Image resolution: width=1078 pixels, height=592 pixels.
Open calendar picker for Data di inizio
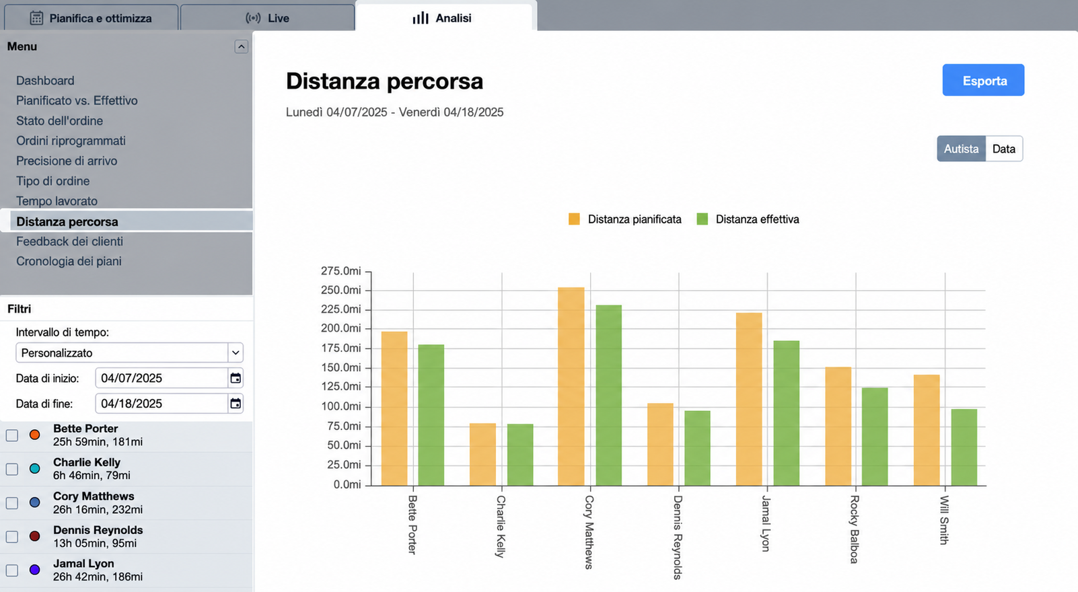(x=236, y=378)
